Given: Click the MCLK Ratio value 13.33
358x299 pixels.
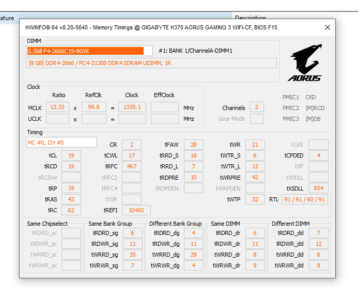Looking at the screenshot, I should 57,107.
